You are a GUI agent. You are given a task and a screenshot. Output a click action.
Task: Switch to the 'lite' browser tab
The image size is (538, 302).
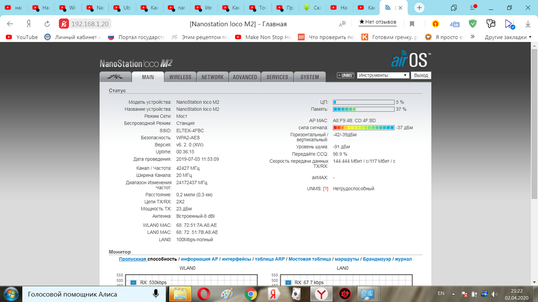(x=204, y=8)
